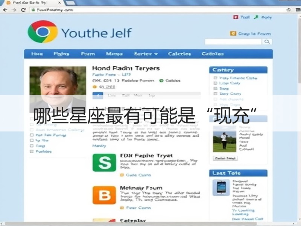
Task: Open the Mimas nav menu item
Action: click(114, 54)
